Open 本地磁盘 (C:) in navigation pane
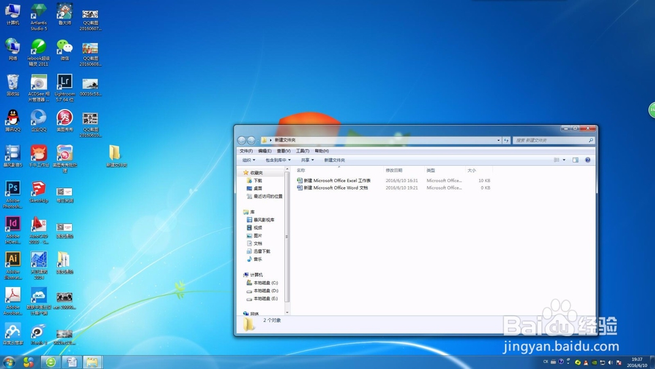The height and width of the screenshot is (369, 655). pos(262,283)
